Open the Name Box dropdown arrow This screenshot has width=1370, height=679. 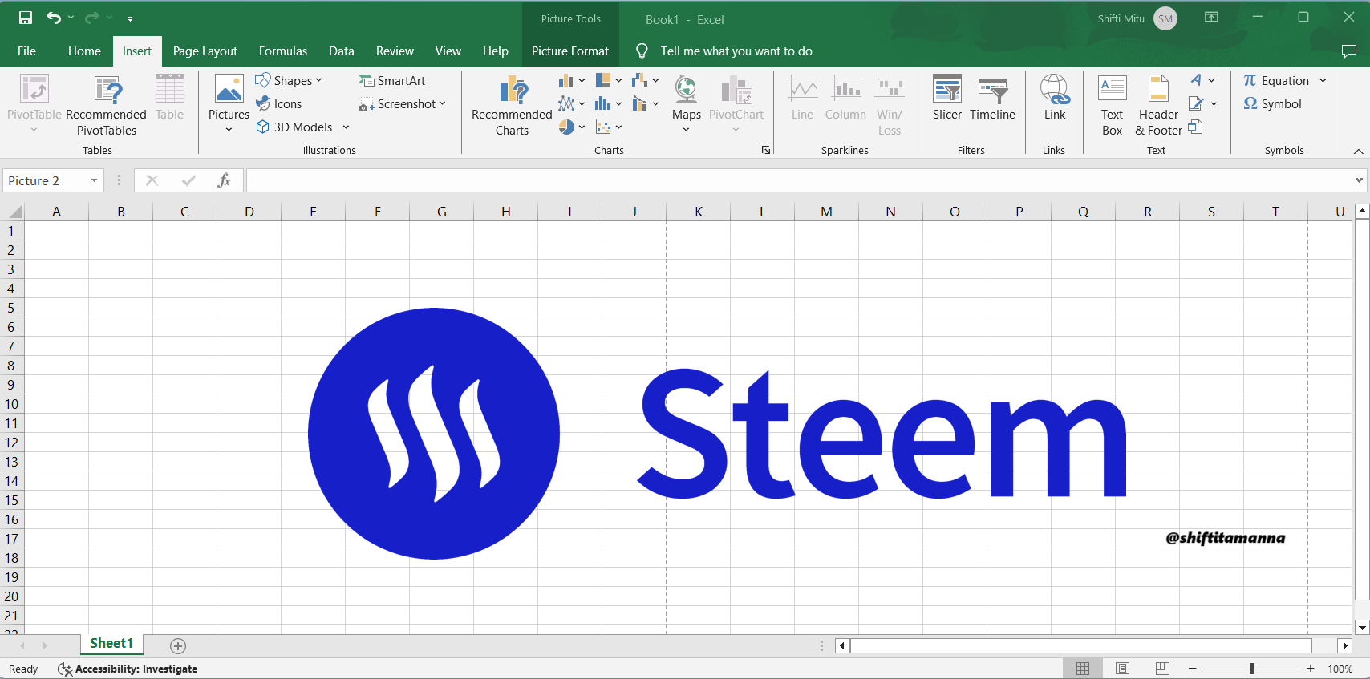pos(94,180)
